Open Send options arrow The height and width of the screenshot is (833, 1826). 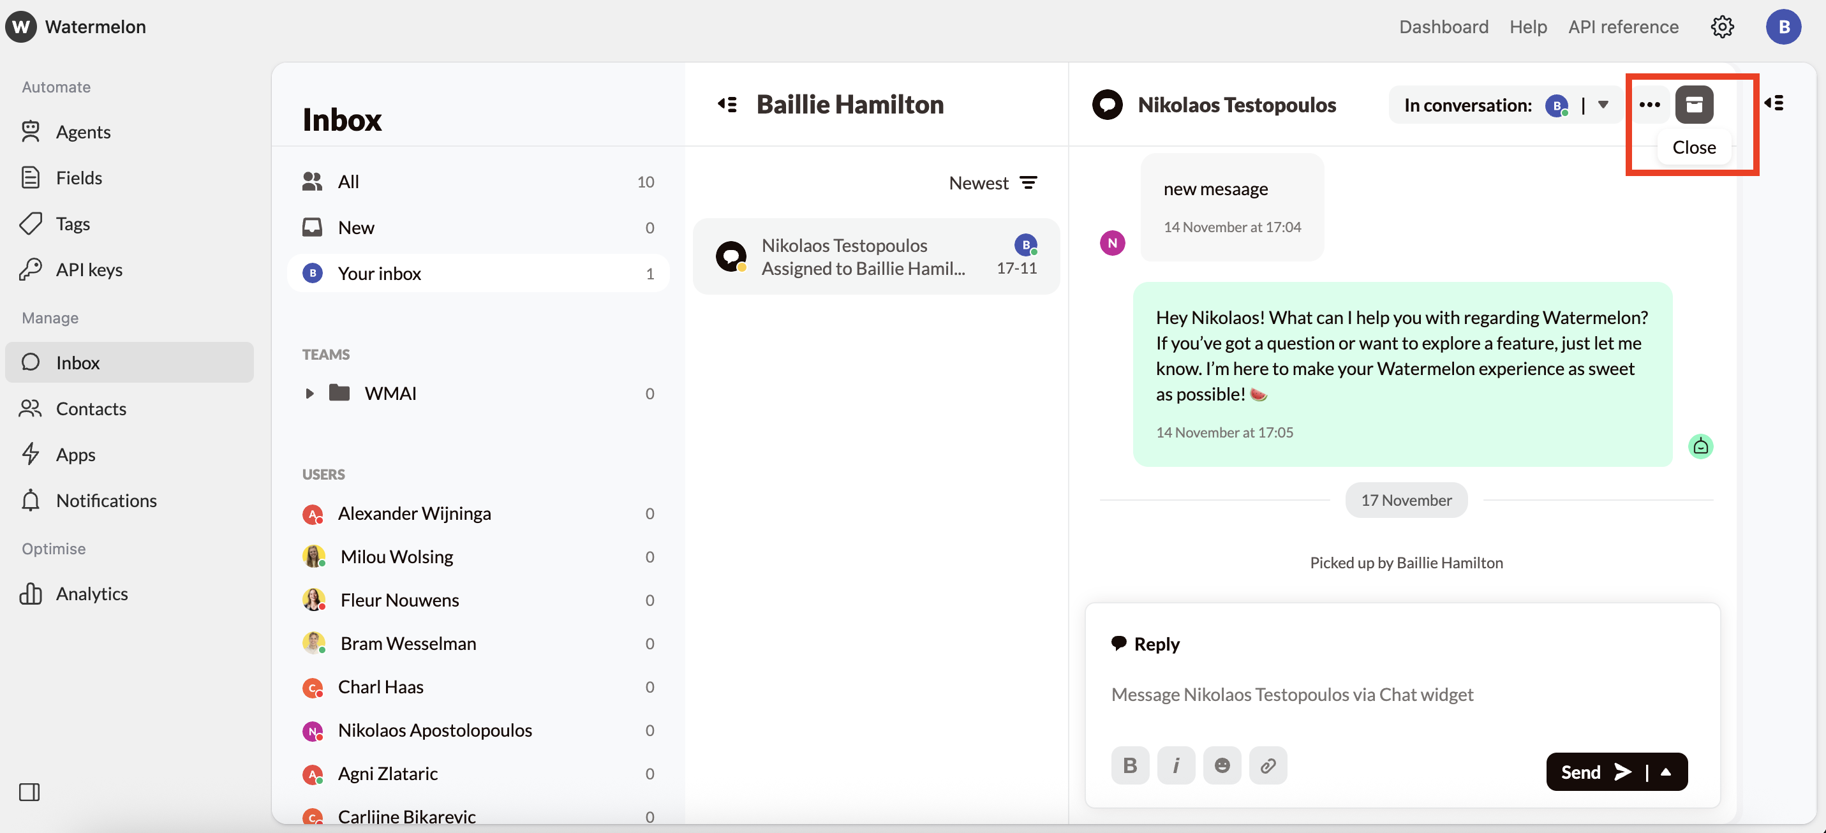(1666, 772)
